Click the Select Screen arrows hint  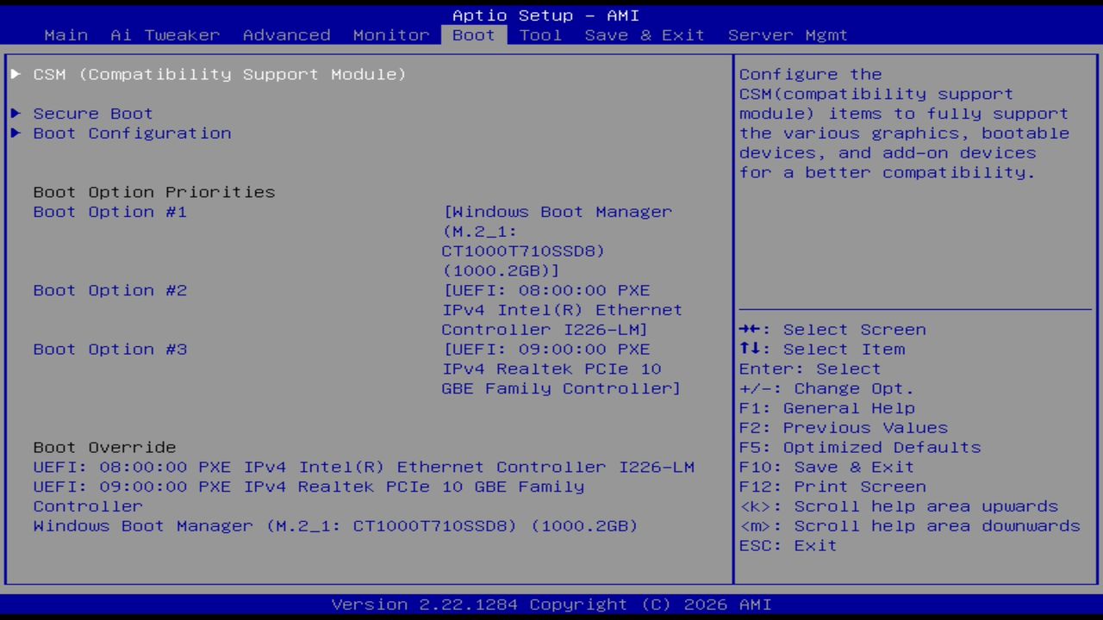(x=832, y=330)
